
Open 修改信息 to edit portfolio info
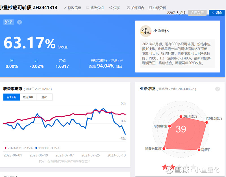coord(75,8)
